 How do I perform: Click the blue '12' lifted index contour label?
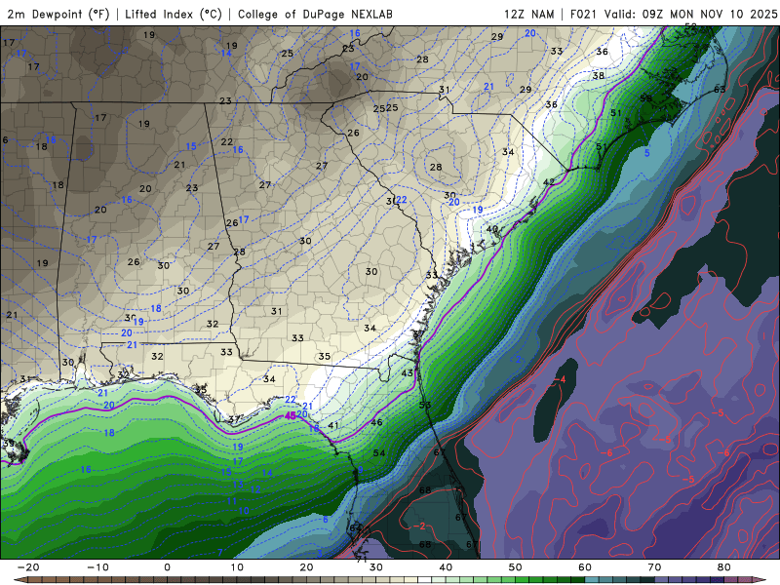255,489
